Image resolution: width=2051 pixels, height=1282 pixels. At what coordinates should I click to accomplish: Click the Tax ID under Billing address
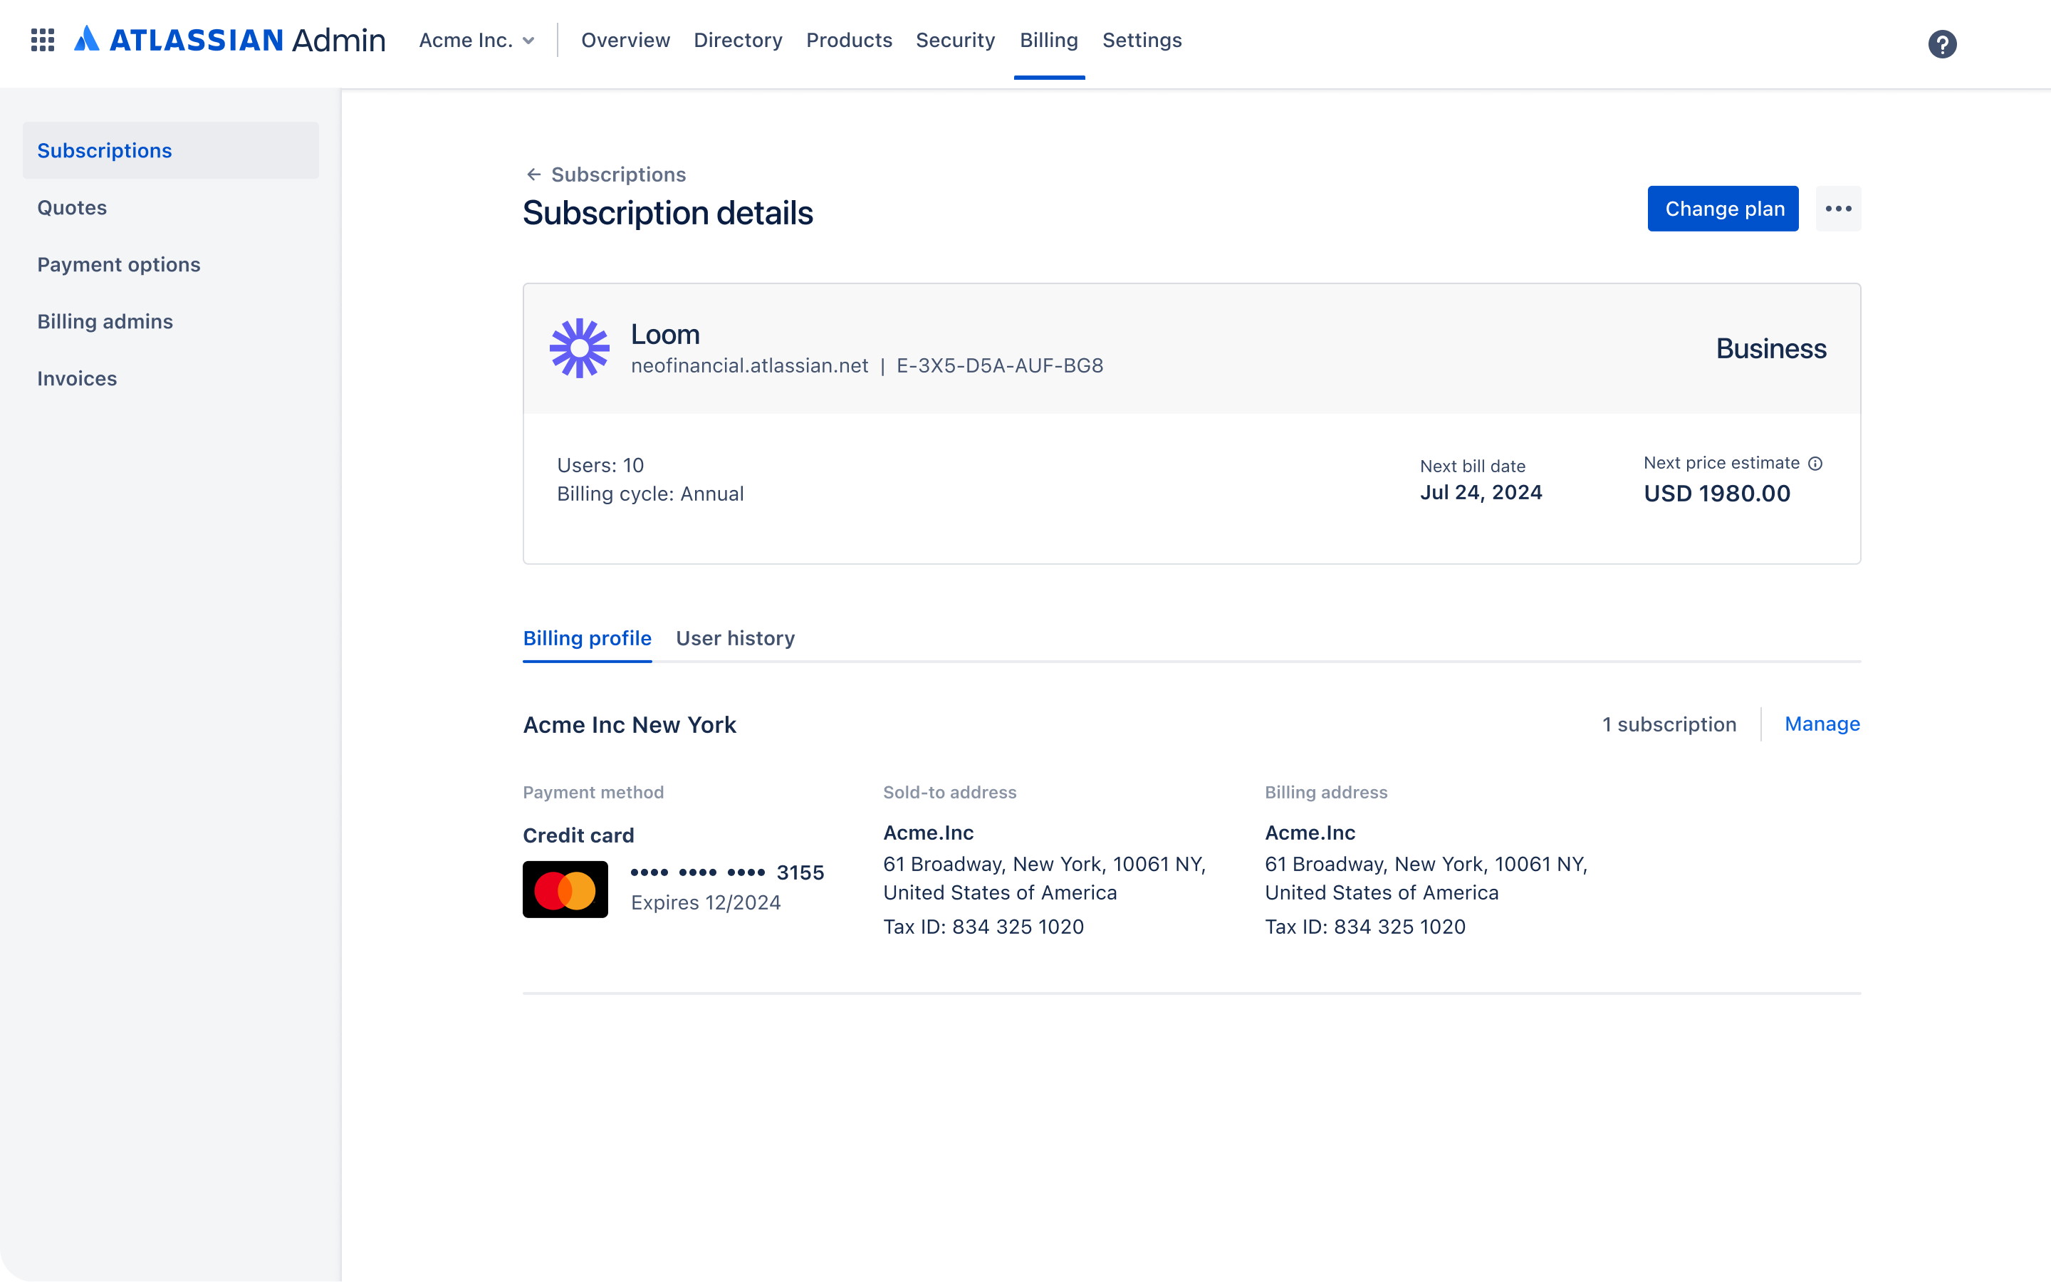(x=1364, y=927)
